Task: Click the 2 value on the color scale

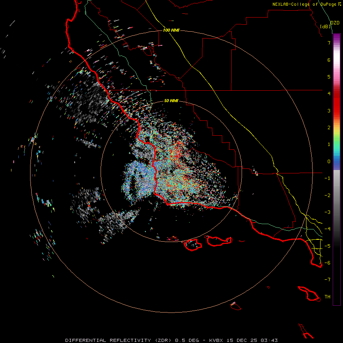Action: (x=329, y=128)
